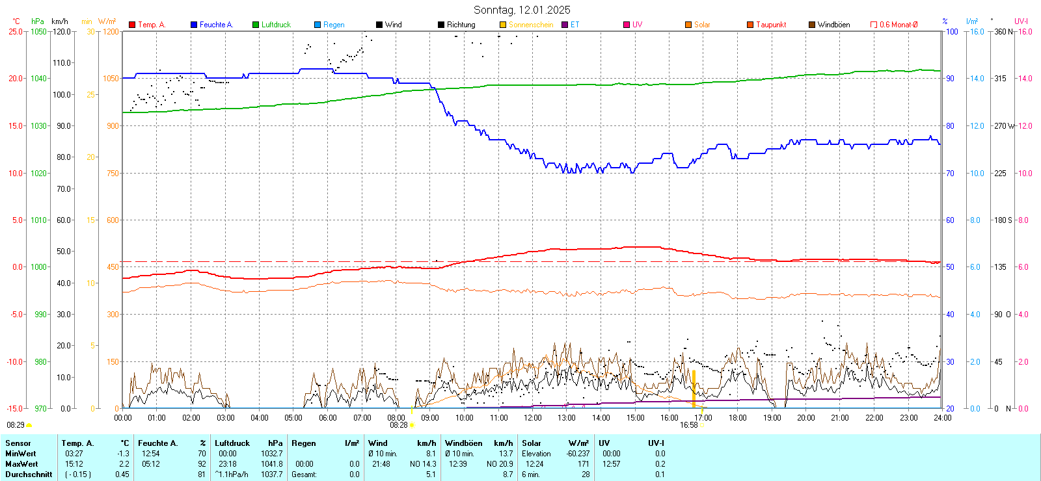The image size is (1041, 481).
Task: Select the Windböen header in bottom table
Action: 463,443
